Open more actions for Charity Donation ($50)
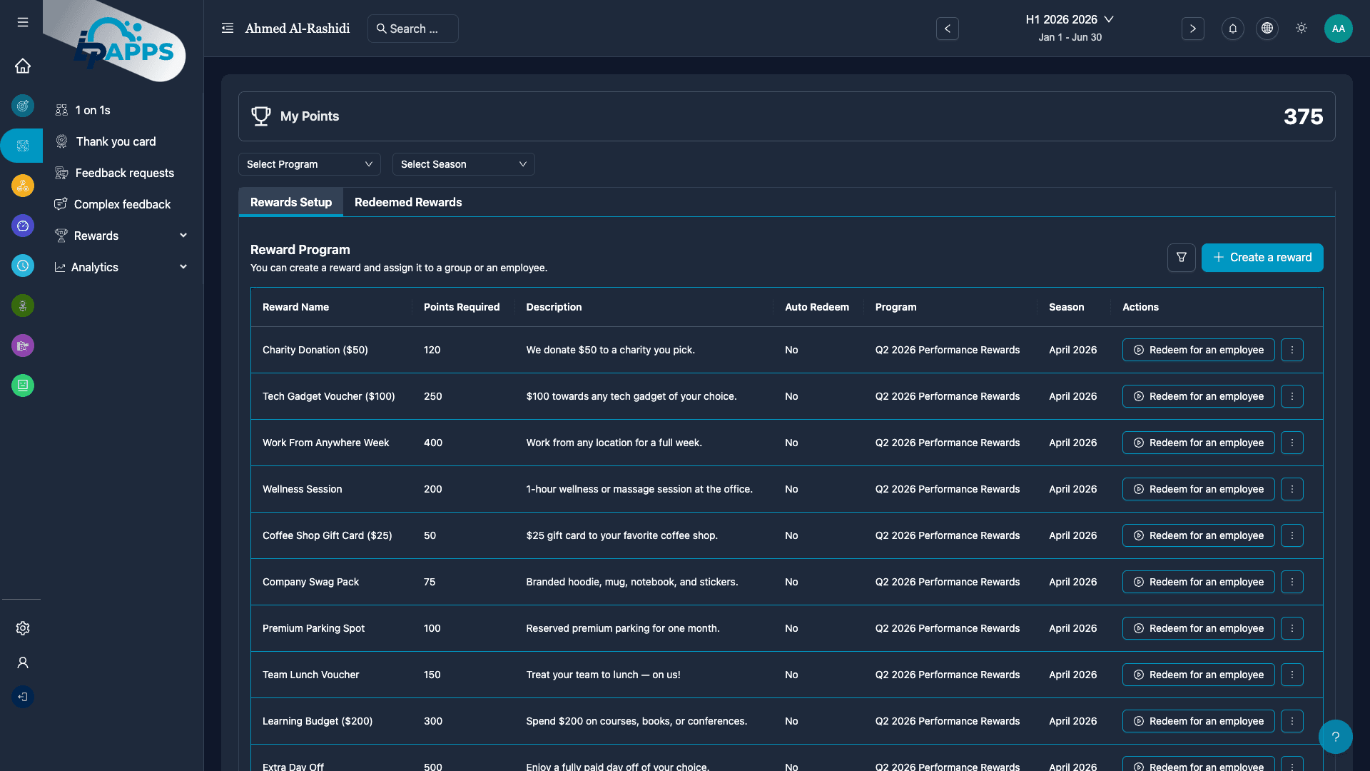Screen dimensions: 1370x771 [1292, 350]
